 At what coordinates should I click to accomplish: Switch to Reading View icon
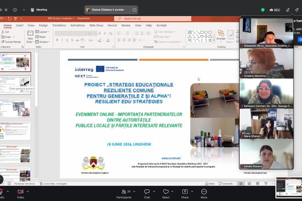(x=258, y=184)
